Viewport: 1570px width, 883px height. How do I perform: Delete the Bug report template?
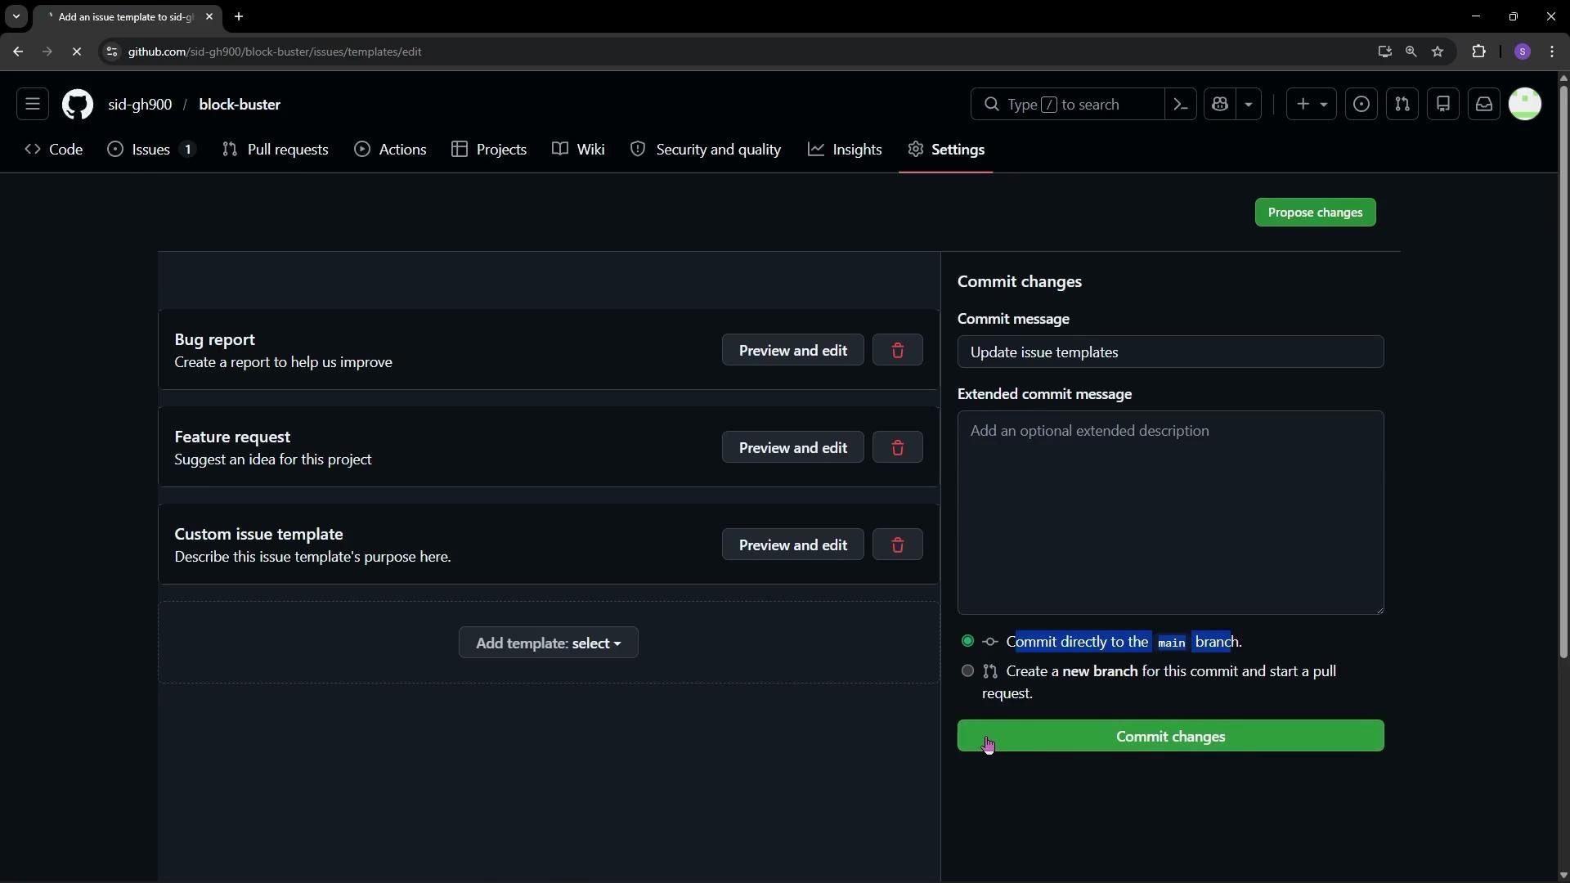pos(898,351)
